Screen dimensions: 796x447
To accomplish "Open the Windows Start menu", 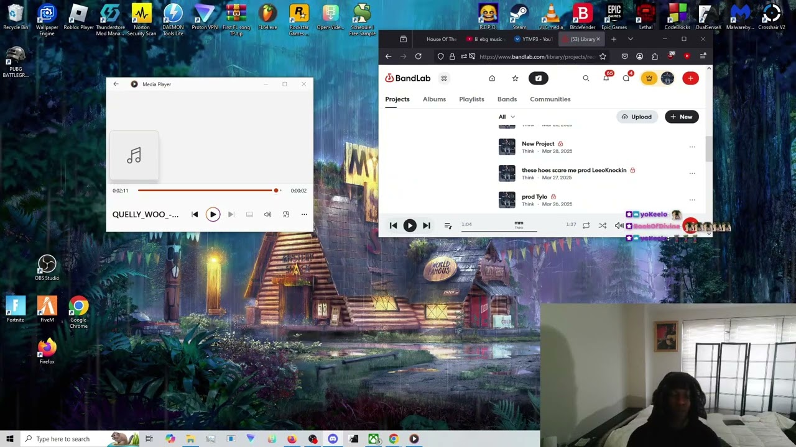I will pyautogui.click(x=9, y=439).
